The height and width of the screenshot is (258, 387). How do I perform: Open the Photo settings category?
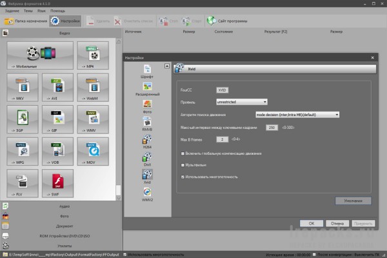point(147,106)
